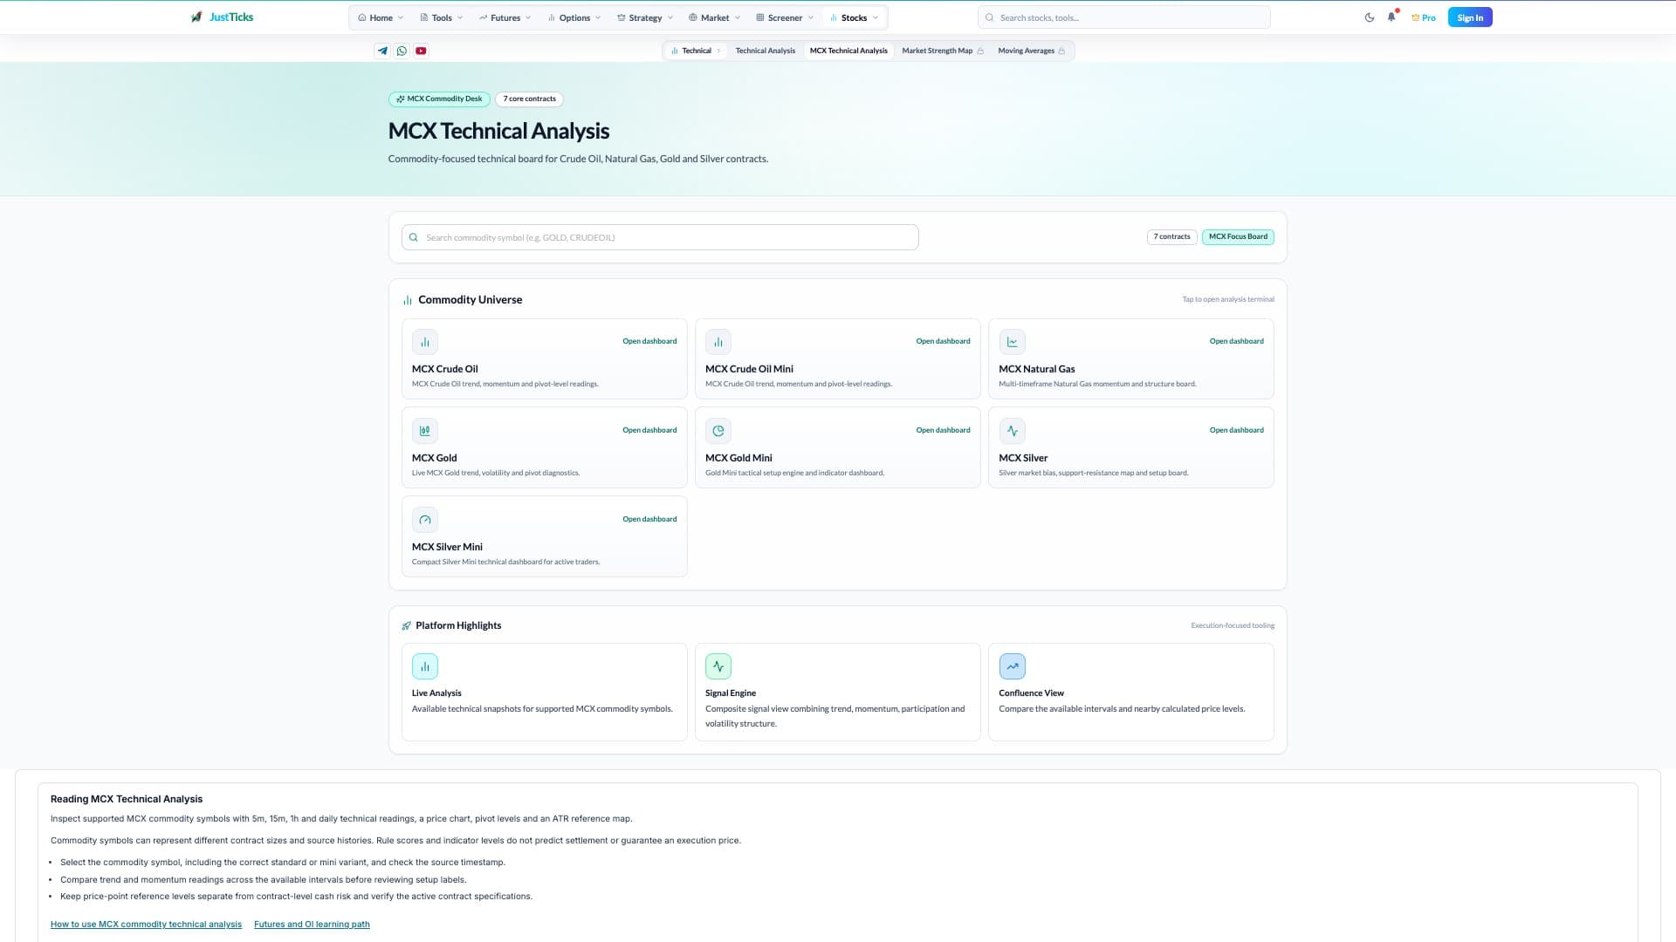Image resolution: width=1676 pixels, height=942 pixels.
Task: Click the MCX Crude Oil Mini chart icon
Action: click(718, 342)
